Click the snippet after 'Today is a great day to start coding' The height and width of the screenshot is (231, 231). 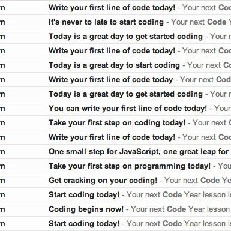click(209, 65)
